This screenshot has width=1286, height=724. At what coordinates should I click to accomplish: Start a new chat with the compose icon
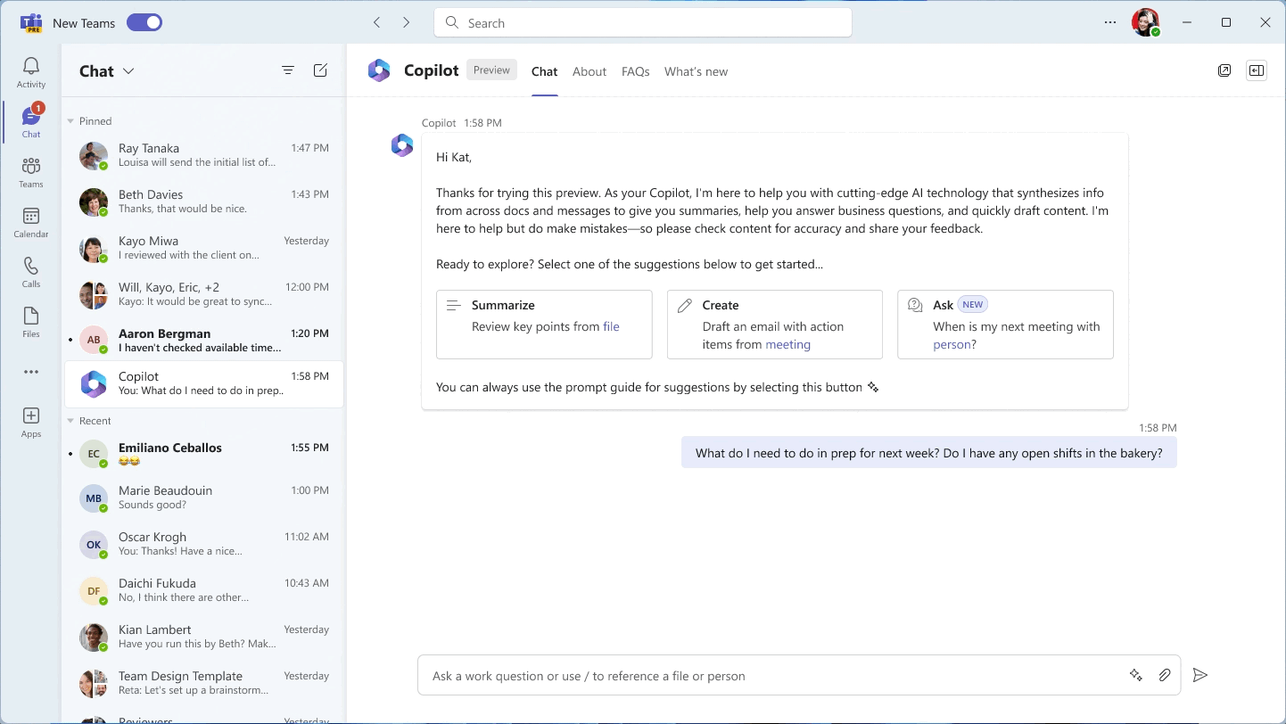(320, 70)
